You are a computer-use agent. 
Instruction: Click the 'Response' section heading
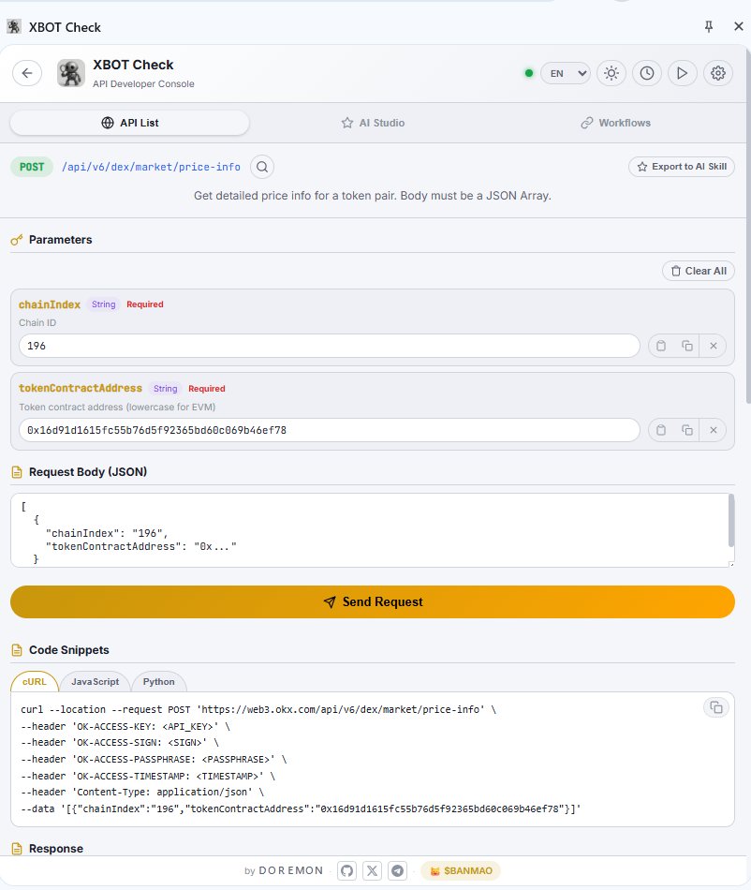55,849
